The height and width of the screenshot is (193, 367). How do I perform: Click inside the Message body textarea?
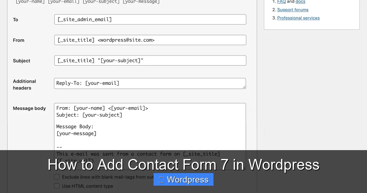tap(150, 132)
